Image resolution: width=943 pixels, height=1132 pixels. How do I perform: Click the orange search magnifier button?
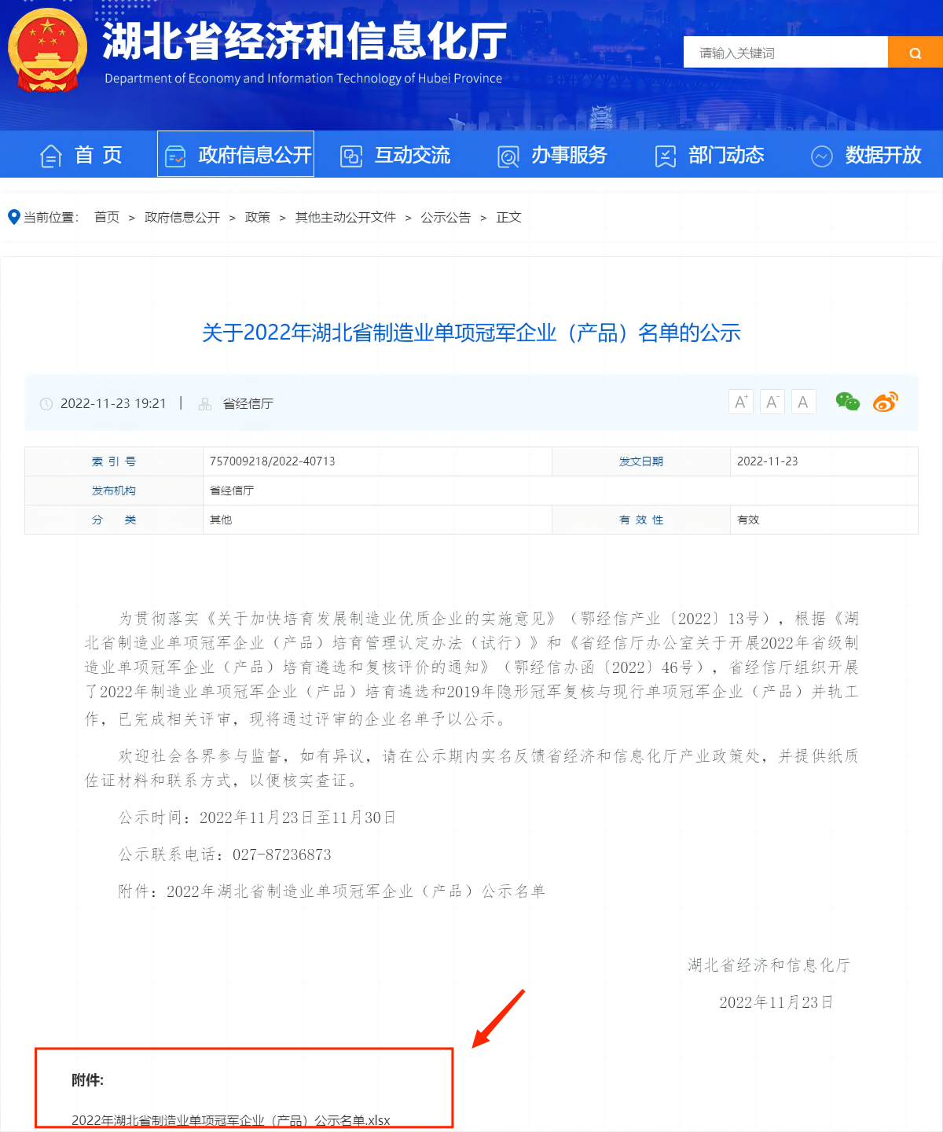pyautogui.click(x=915, y=53)
